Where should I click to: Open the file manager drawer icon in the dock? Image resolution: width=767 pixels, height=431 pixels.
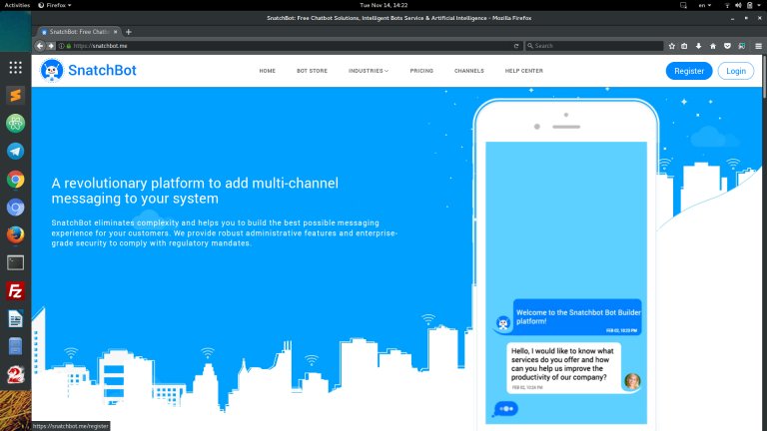(x=16, y=347)
